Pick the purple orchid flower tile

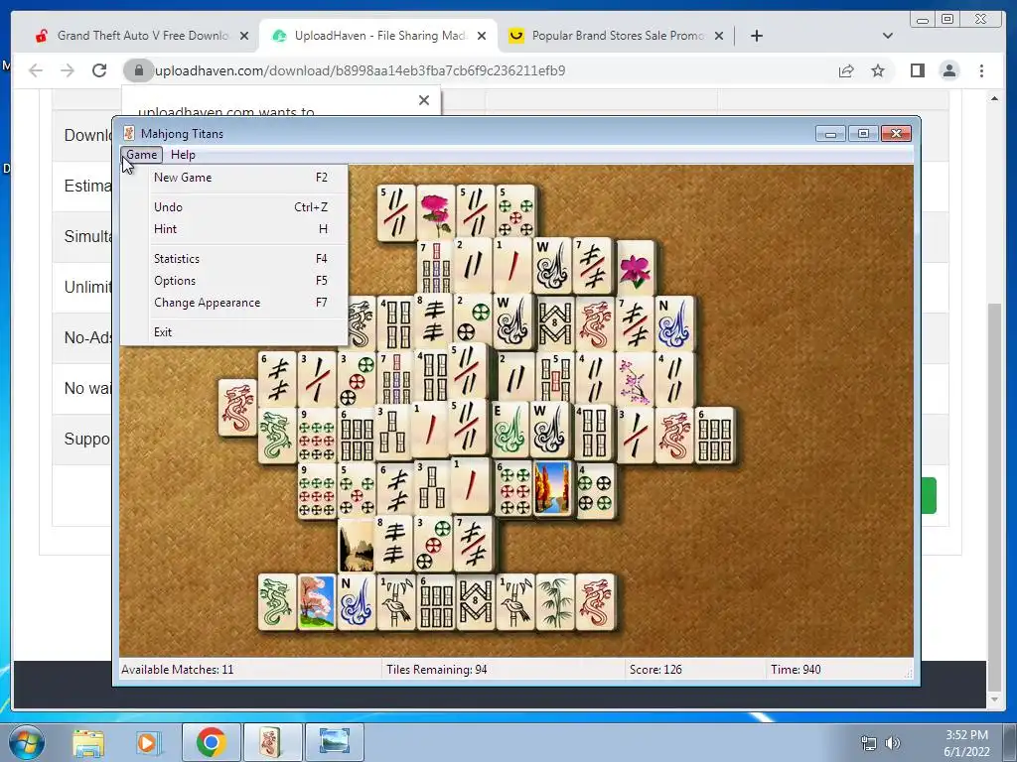(x=635, y=268)
